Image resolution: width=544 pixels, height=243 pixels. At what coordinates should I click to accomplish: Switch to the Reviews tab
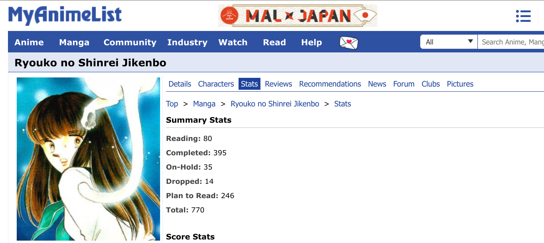click(278, 84)
